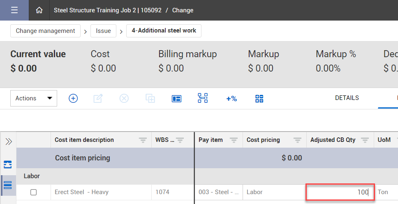
Task: Go to the home page icon
Action: coord(39,10)
